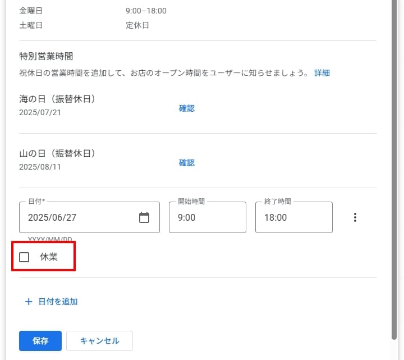Tick the 休業 checkbox
404x360 pixels.
pyautogui.click(x=24, y=257)
